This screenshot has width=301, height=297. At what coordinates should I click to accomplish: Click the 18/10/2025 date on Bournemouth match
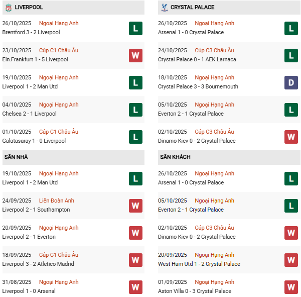tap(173, 77)
